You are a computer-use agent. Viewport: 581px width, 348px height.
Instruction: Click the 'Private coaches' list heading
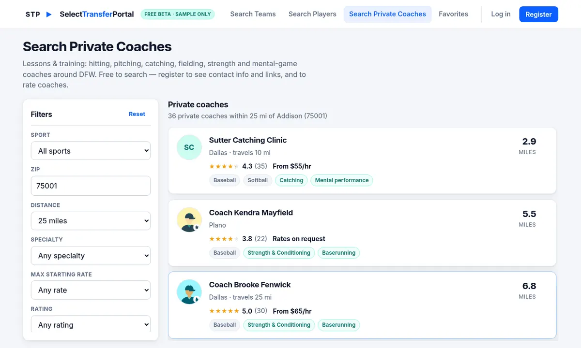[x=198, y=104]
